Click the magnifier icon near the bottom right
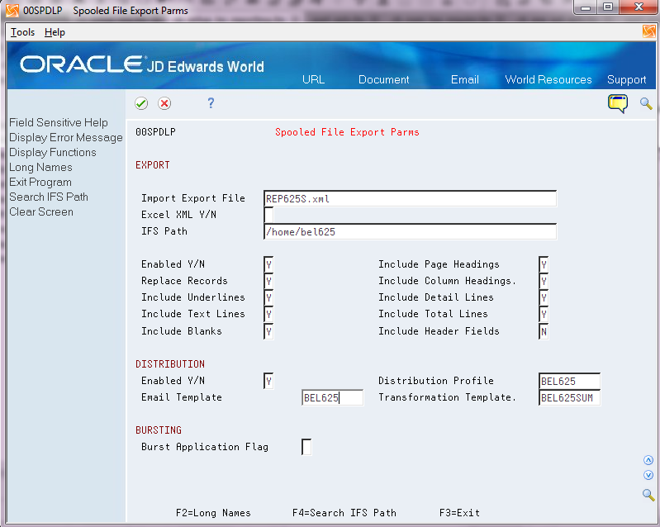 coord(648,495)
